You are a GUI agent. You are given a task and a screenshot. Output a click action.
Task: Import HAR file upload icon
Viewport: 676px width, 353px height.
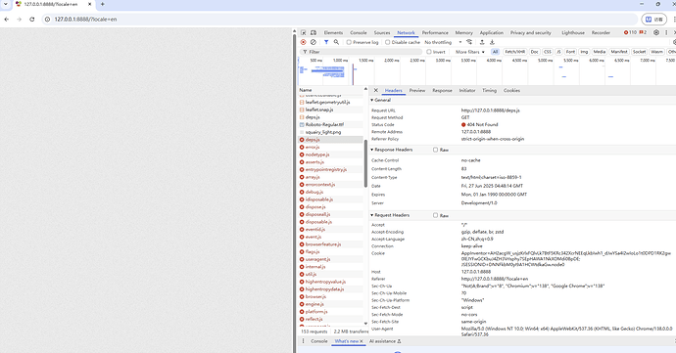482,42
